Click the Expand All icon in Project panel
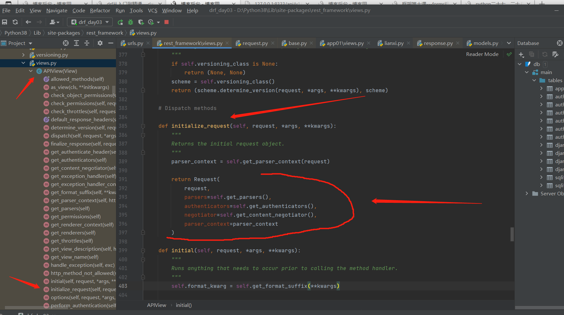Screen dimensions: 564x315 point(76,43)
